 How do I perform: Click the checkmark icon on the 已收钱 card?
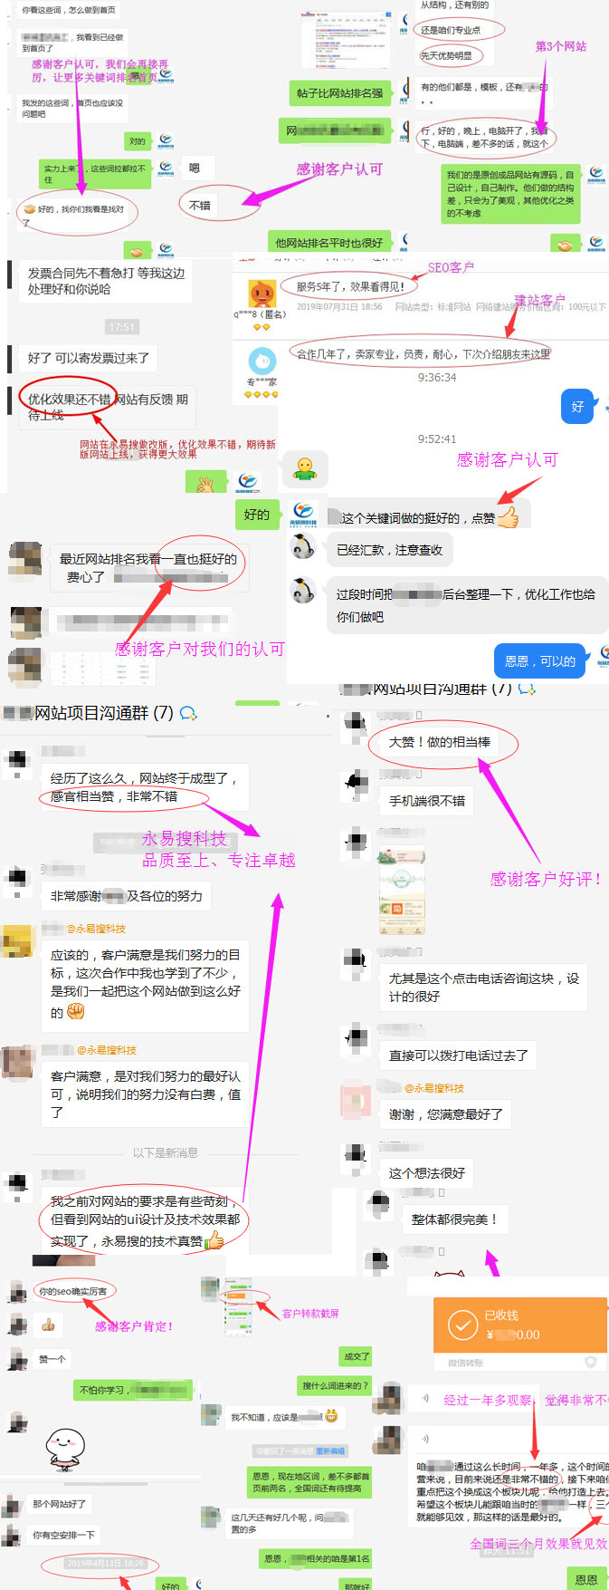coord(462,1325)
